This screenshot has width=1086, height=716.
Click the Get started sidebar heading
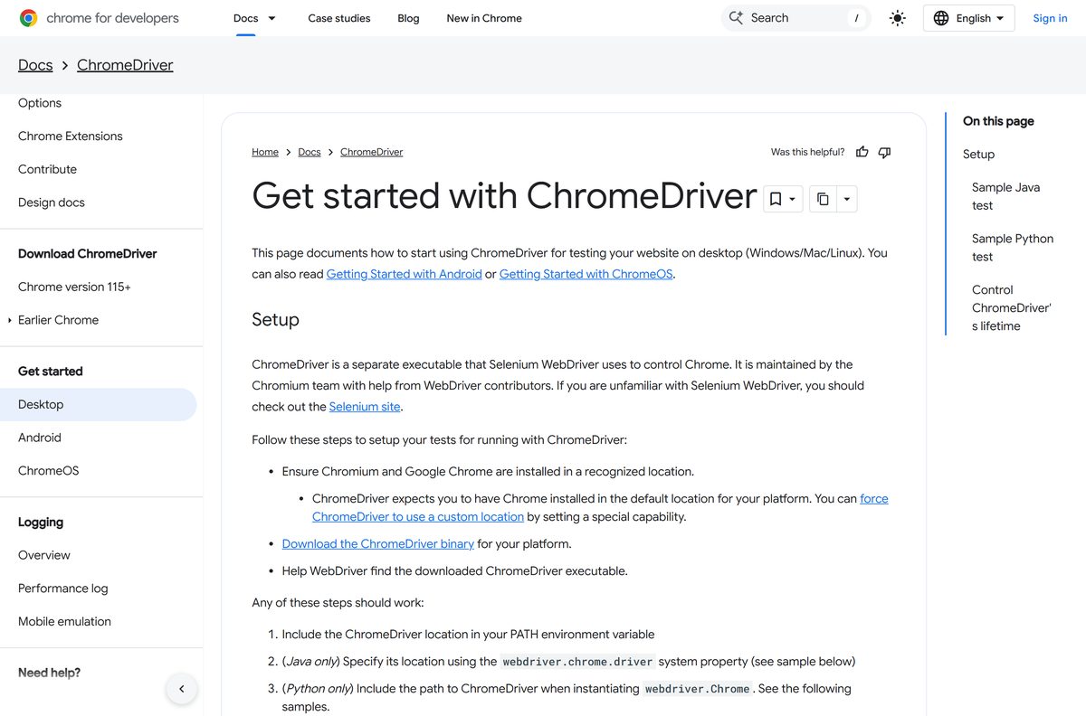tap(50, 372)
